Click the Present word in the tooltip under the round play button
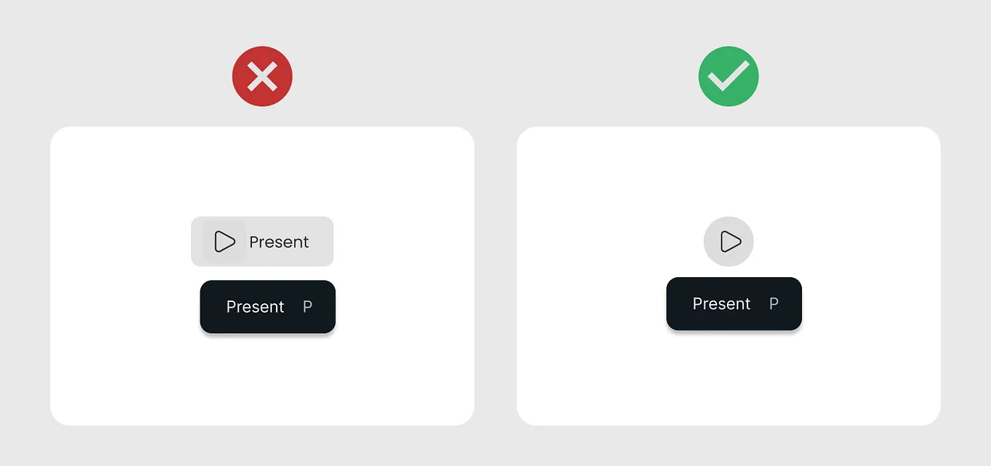The height and width of the screenshot is (466, 991). tap(721, 304)
